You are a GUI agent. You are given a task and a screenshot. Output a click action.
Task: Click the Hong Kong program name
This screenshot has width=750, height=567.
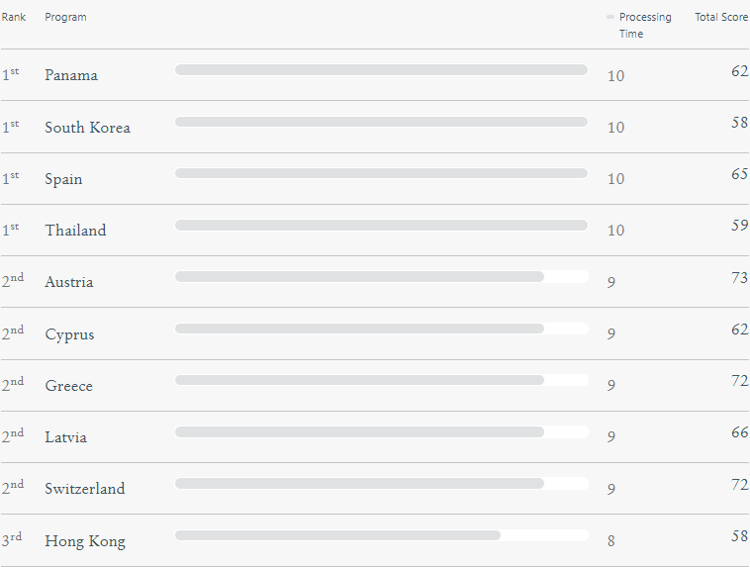(x=85, y=541)
